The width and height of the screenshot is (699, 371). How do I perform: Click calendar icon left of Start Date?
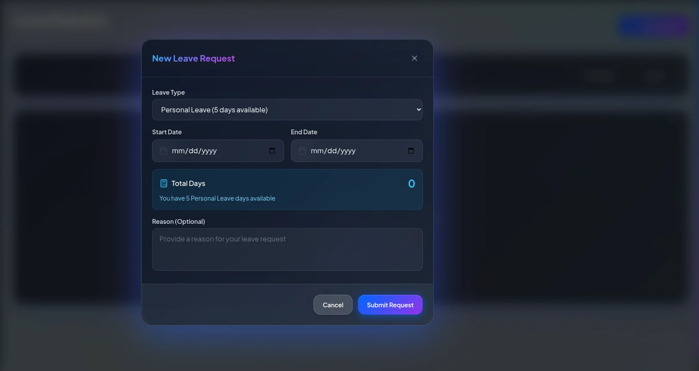(163, 151)
